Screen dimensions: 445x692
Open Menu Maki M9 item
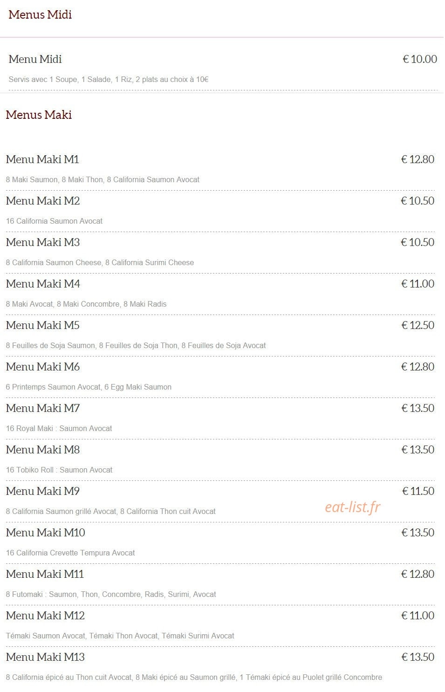pyautogui.click(x=43, y=491)
